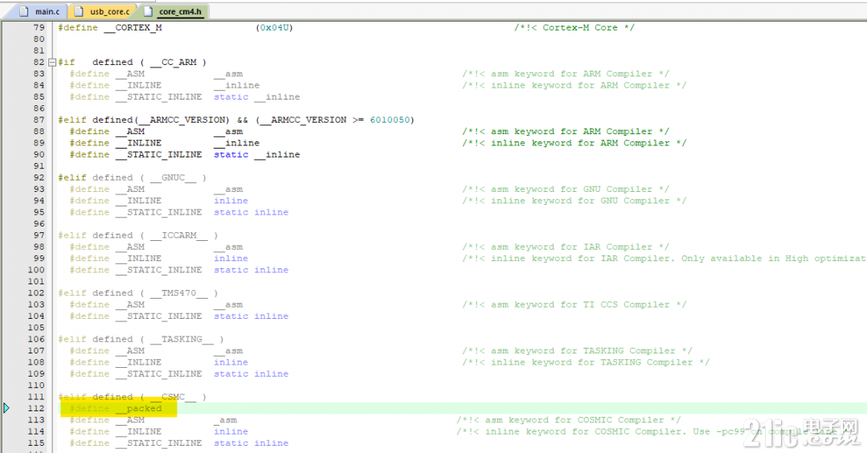The width and height of the screenshot is (867, 453).
Task: Click the __GNUC__ identifier on line 92
Action: click(x=173, y=178)
